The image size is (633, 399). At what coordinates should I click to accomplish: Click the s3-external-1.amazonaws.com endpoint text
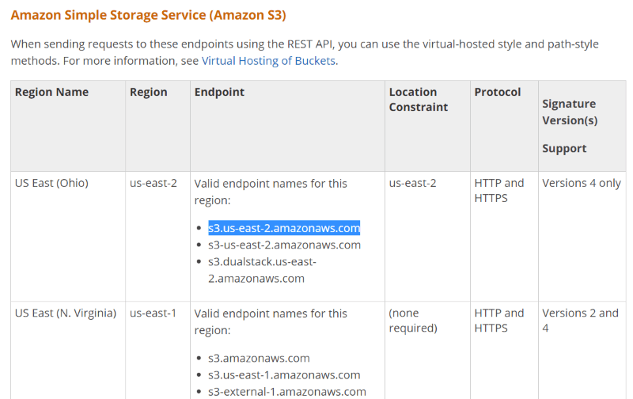point(287,392)
